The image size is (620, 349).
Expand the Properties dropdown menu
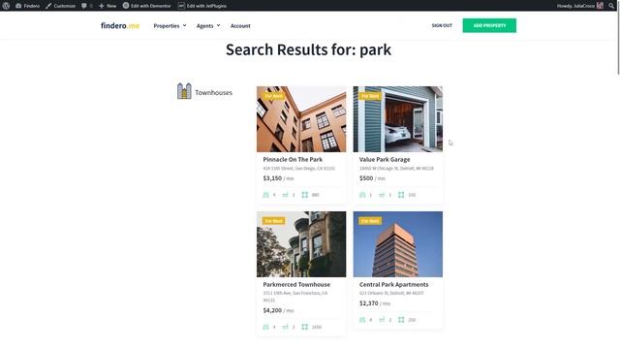tap(170, 26)
